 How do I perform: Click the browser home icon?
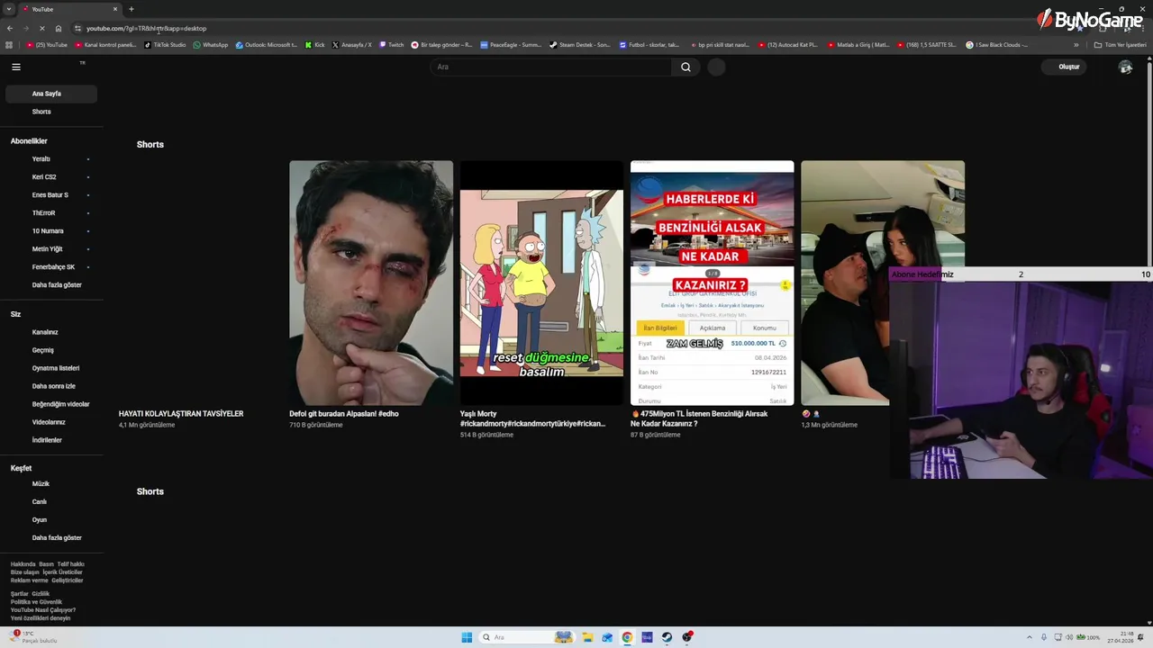pyautogui.click(x=59, y=28)
